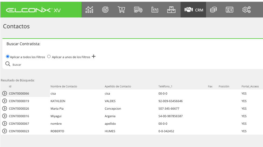Open the delivery truck logistics icon
The width and height of the screenshot is (263, 147).
pos(138,10)
